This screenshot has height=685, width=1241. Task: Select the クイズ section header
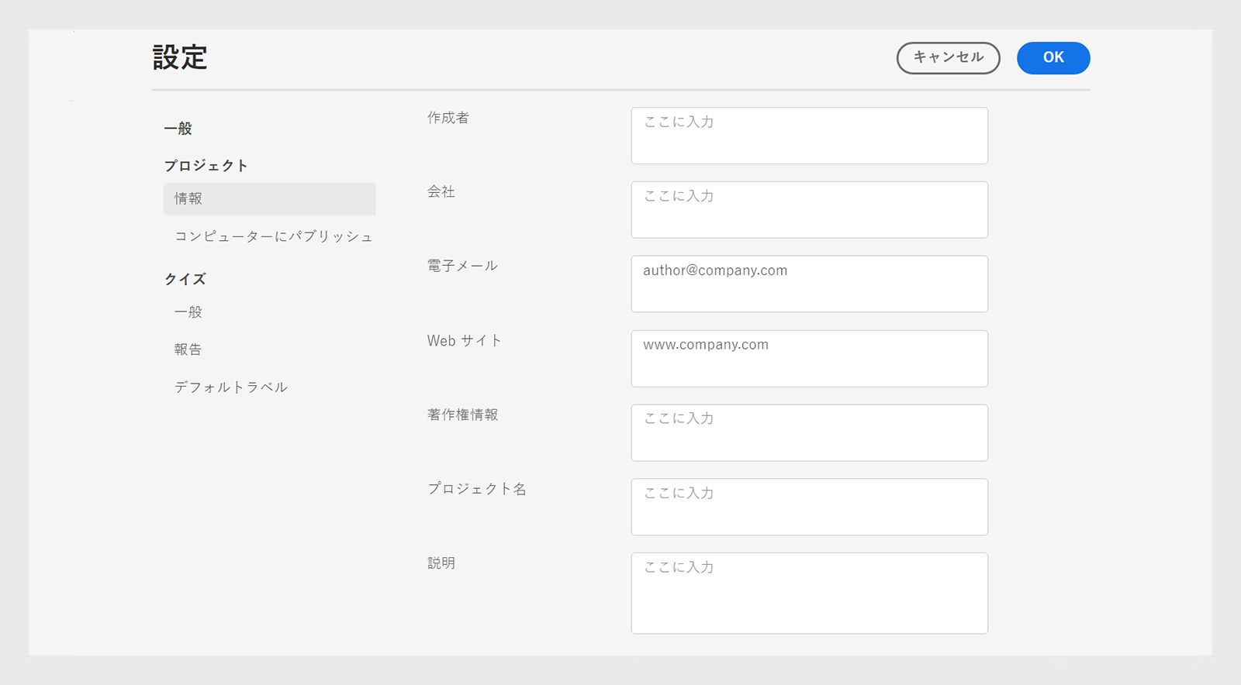(x=185, y=279)
